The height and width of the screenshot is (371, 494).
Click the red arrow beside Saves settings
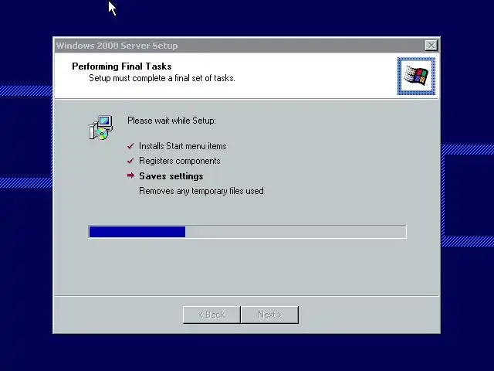pos(130,175)
